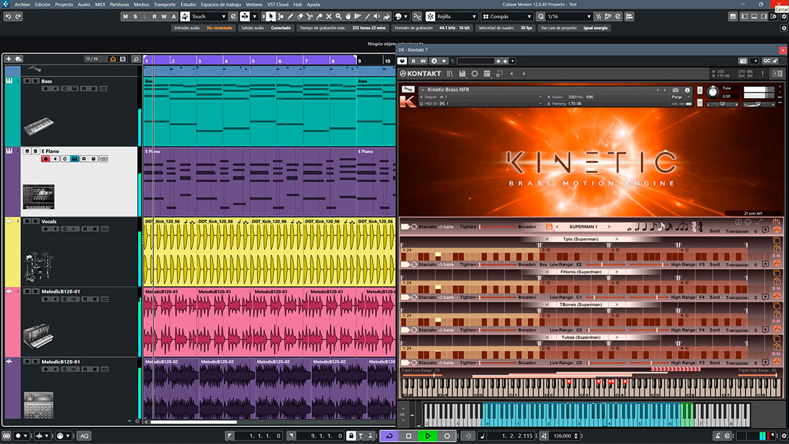Image resolution: width=789 pixels, height=444 pixels.
Task: Click the Kontakt save disk icon
Action: 463,73
